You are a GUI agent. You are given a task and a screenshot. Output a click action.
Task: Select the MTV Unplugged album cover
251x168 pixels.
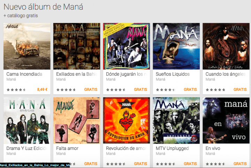pos(176,120)
